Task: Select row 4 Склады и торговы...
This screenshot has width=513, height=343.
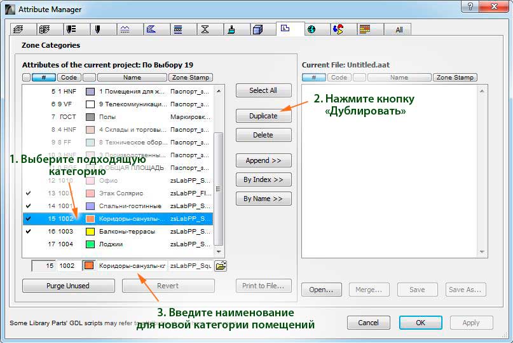Action: click(118, 130)
